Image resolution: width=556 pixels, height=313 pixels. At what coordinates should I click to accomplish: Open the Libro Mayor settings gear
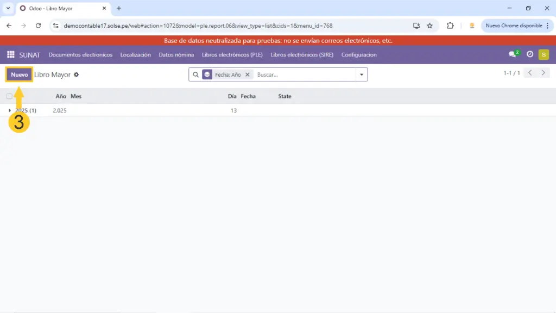[x=77, y=74]
